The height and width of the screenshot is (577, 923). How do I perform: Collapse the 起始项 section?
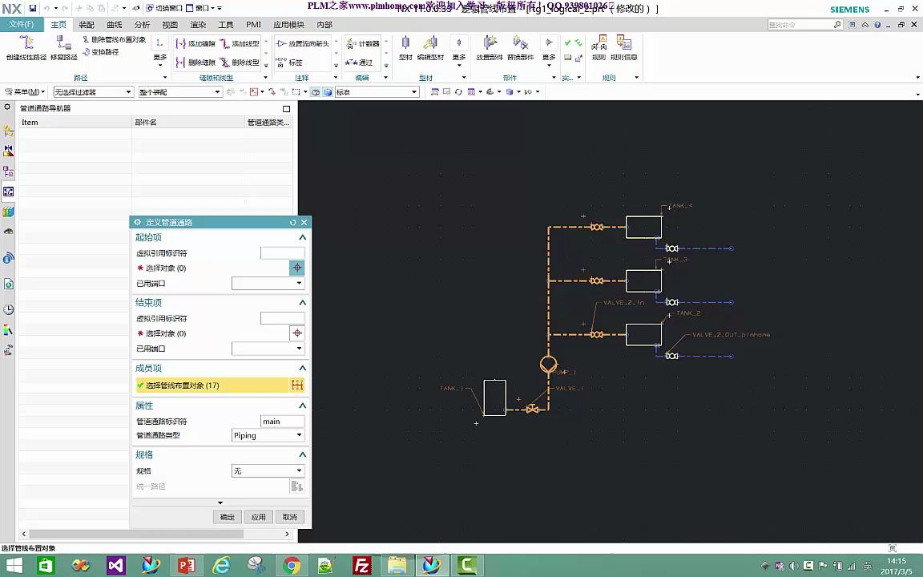pos(303,237)
